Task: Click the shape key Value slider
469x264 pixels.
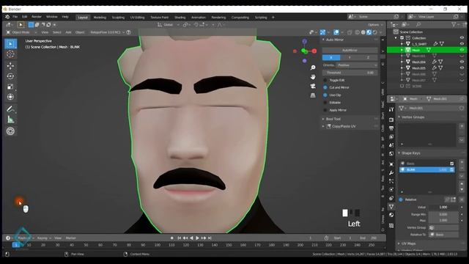Action: [x=443, y=207]
